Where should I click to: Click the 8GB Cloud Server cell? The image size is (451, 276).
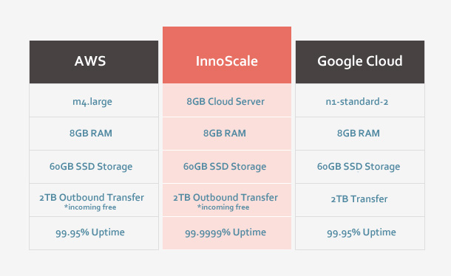click(227, 100)
